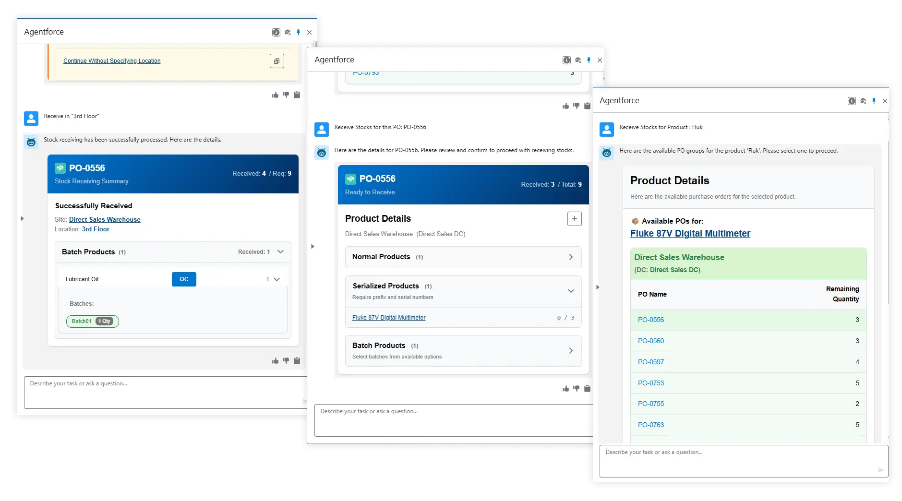Thumbs up the PO-0793 list response in middle panel
This screenshot has height=501, width=902.
coord(565,106)
